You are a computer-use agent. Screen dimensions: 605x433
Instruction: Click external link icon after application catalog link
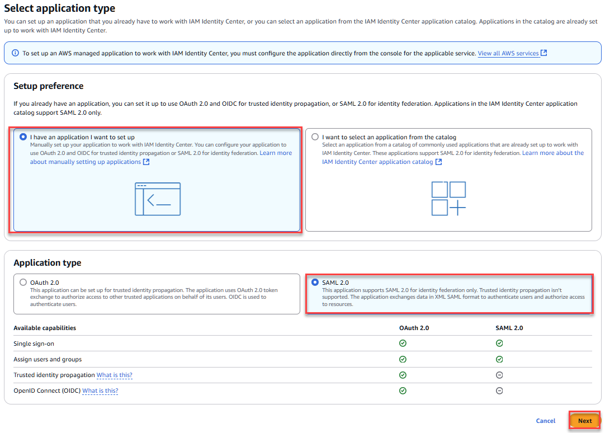tap(438, 162)
